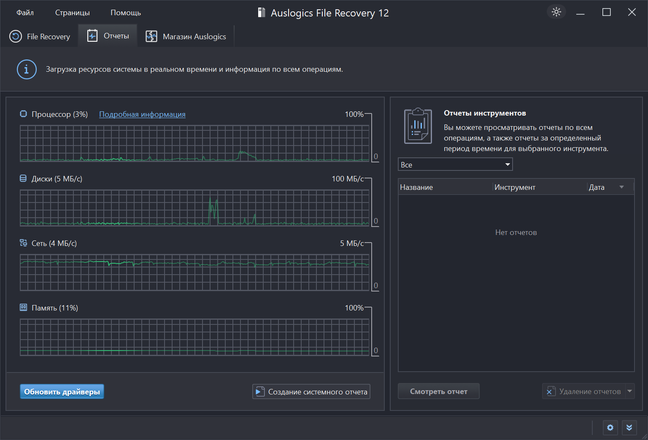Click the Auslogics app logo in title bar

262,13
